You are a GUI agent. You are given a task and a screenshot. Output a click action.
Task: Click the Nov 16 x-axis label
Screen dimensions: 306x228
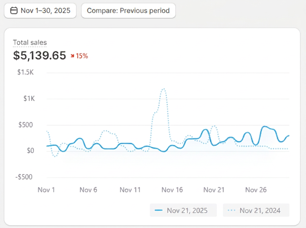click(172, 190)
